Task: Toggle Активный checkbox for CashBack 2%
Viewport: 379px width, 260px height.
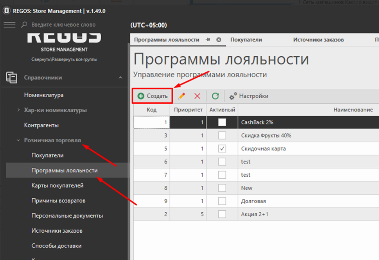Action: (222, 122)
